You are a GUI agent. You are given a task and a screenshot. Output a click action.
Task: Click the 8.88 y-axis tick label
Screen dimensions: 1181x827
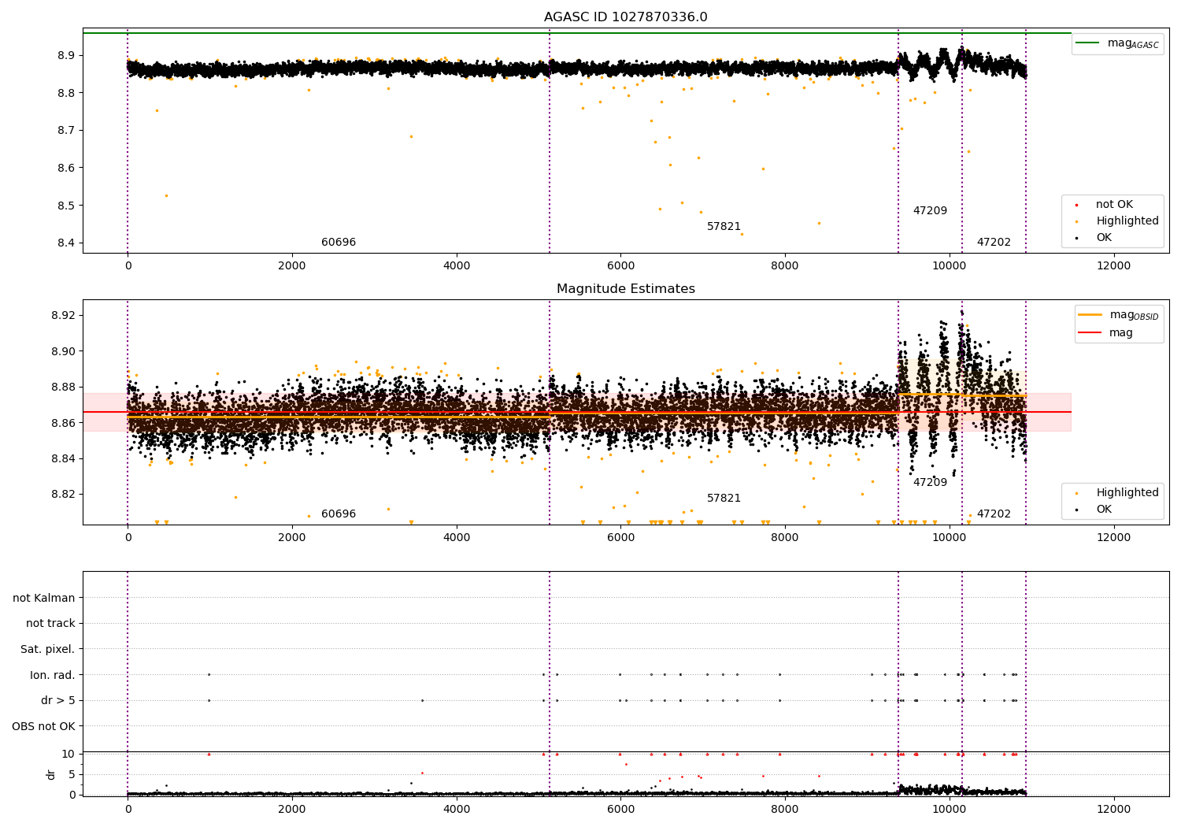[63, 387]
